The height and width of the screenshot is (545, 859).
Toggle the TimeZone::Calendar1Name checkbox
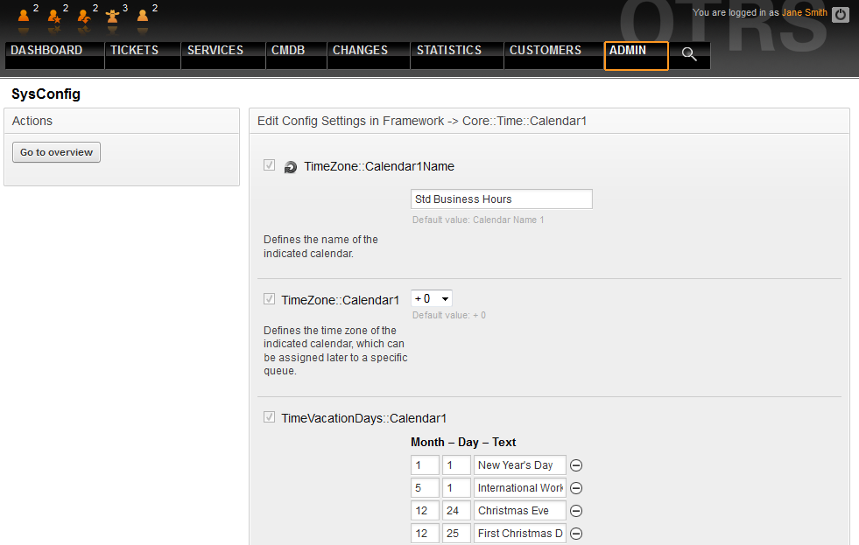[x=270, y=165]
